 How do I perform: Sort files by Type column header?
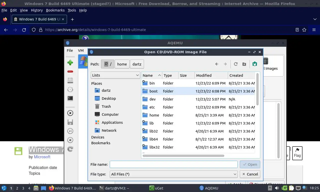[x=170, y=75]
